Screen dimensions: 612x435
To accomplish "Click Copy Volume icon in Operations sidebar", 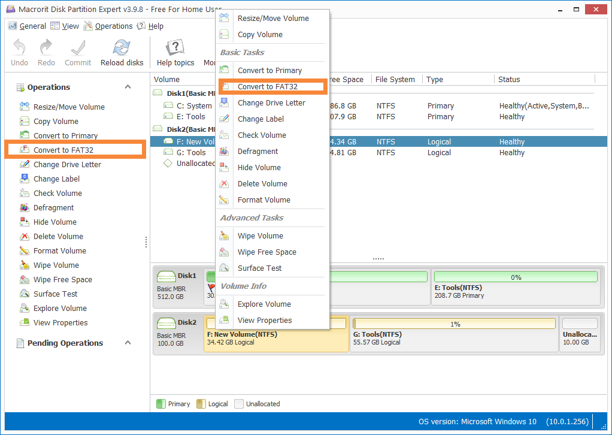I will pos(24,120).
